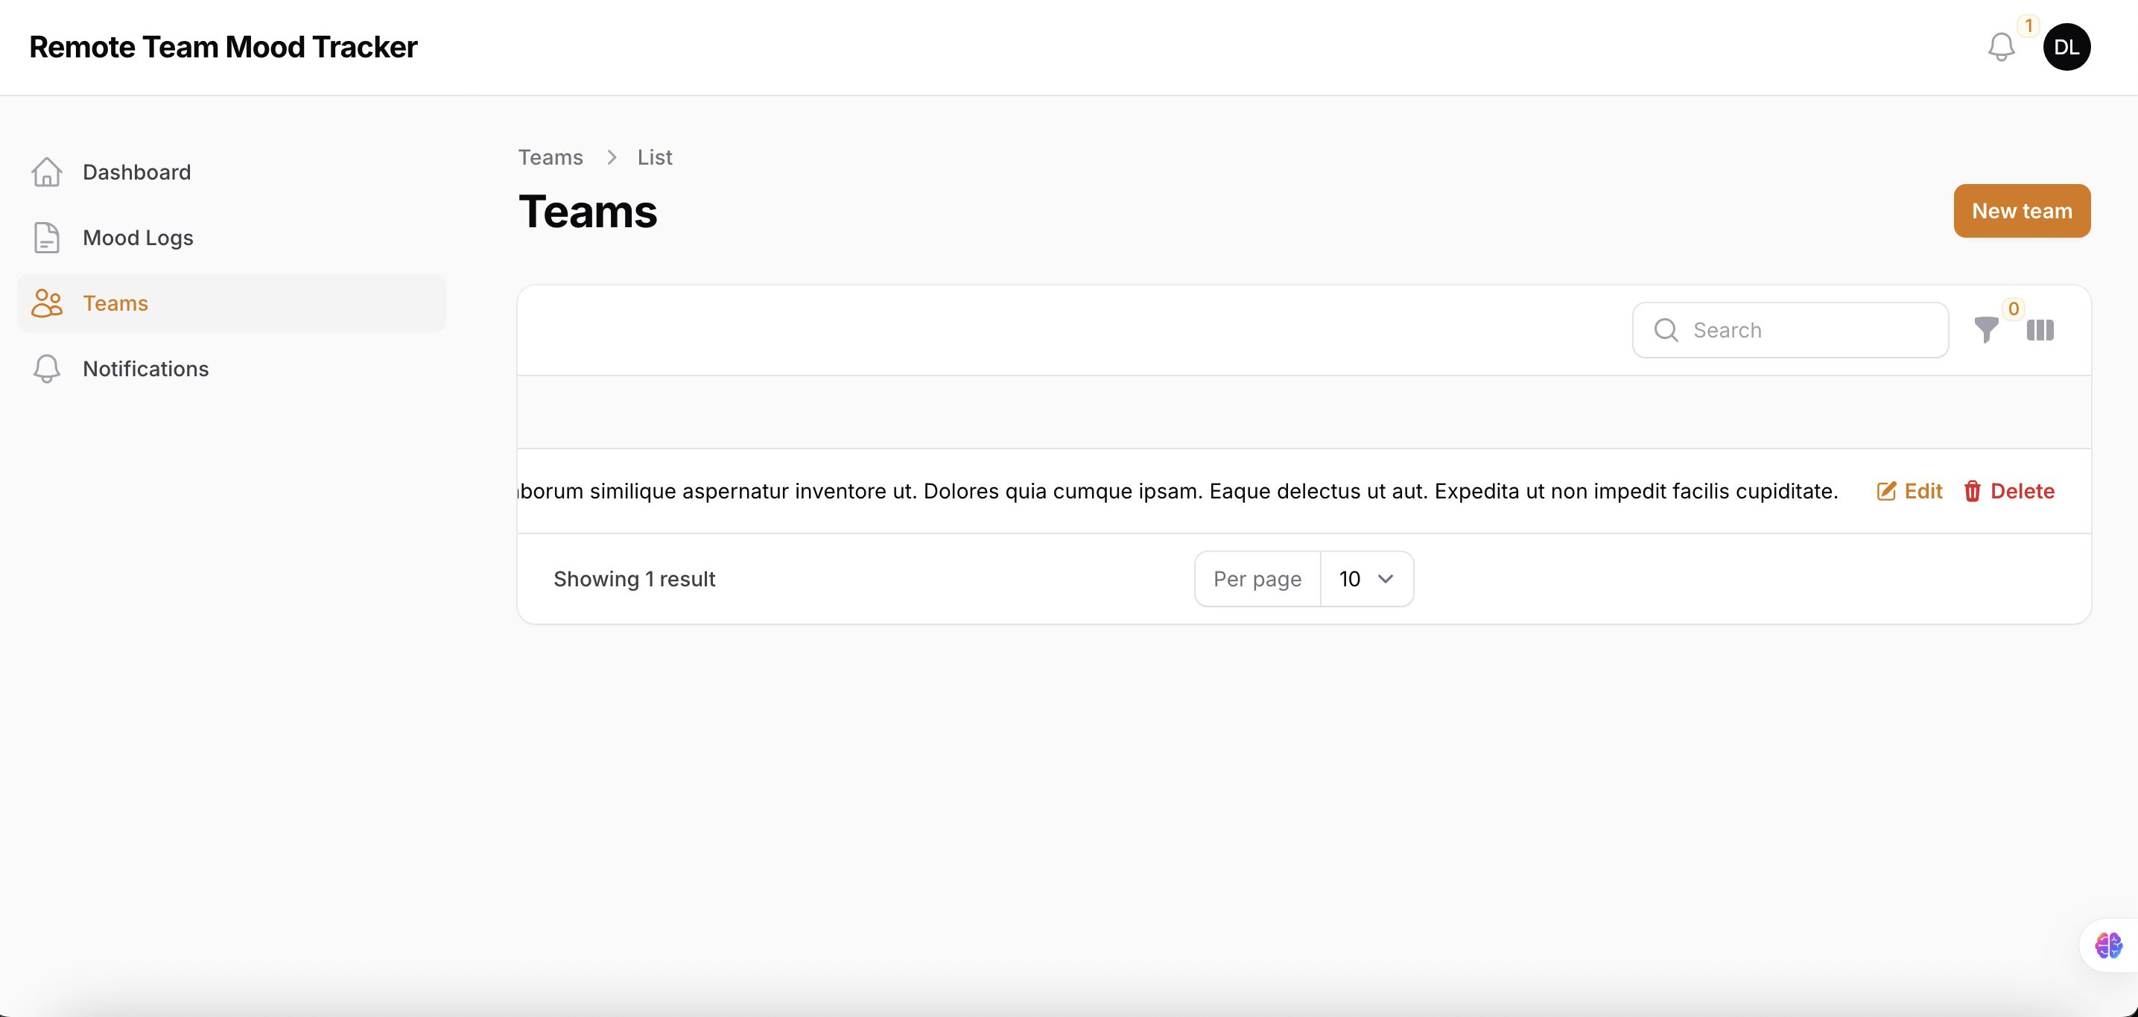Open the Mood Logs menu item
The width and height of the screenshot is (2138, 1017).
[x=138, y=238]
